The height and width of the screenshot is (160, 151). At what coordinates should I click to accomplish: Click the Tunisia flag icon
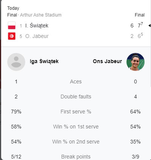click(12, 36)
